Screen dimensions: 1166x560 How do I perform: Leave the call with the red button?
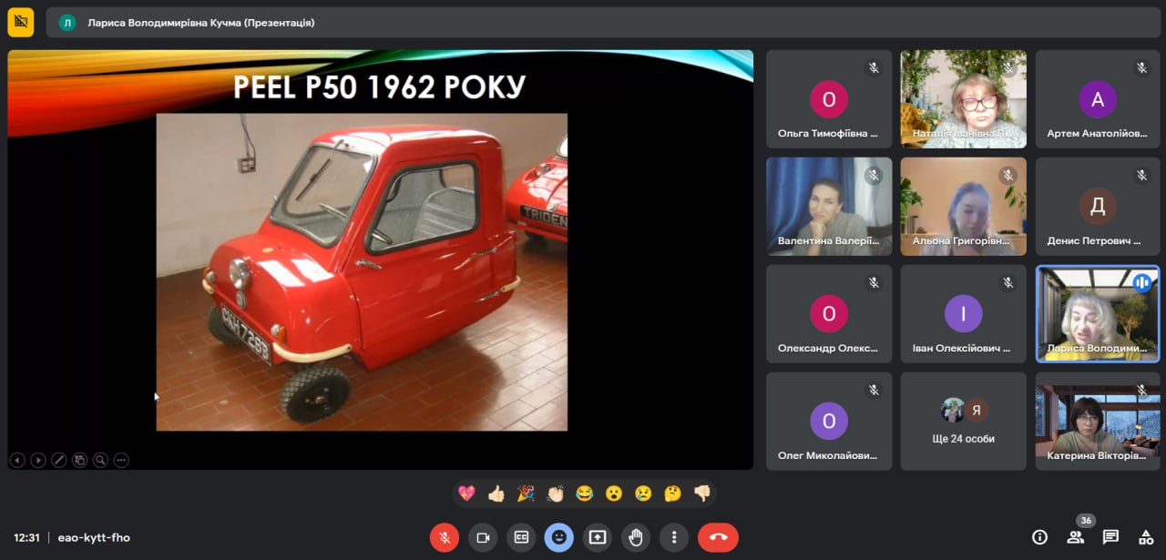718,537
